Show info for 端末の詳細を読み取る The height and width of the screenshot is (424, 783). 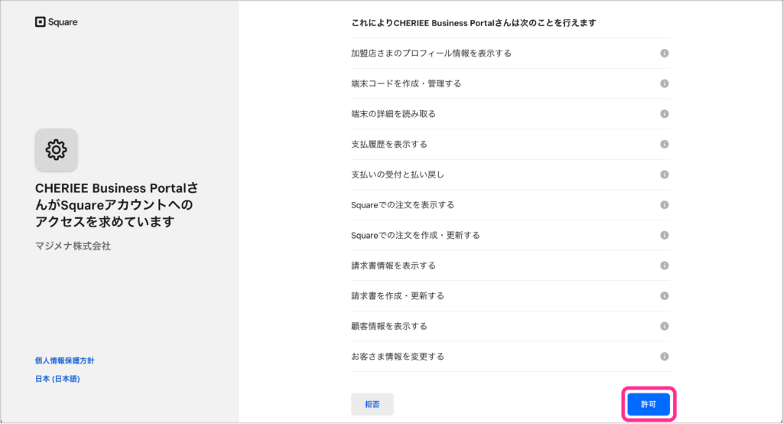click(x=664, y=114)
